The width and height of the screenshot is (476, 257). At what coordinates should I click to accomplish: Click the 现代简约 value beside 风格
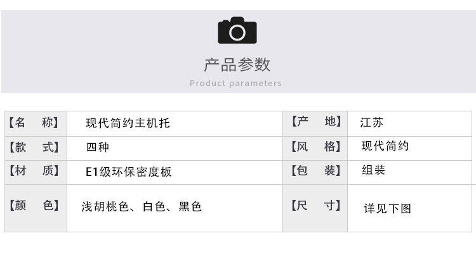point(385,146)
